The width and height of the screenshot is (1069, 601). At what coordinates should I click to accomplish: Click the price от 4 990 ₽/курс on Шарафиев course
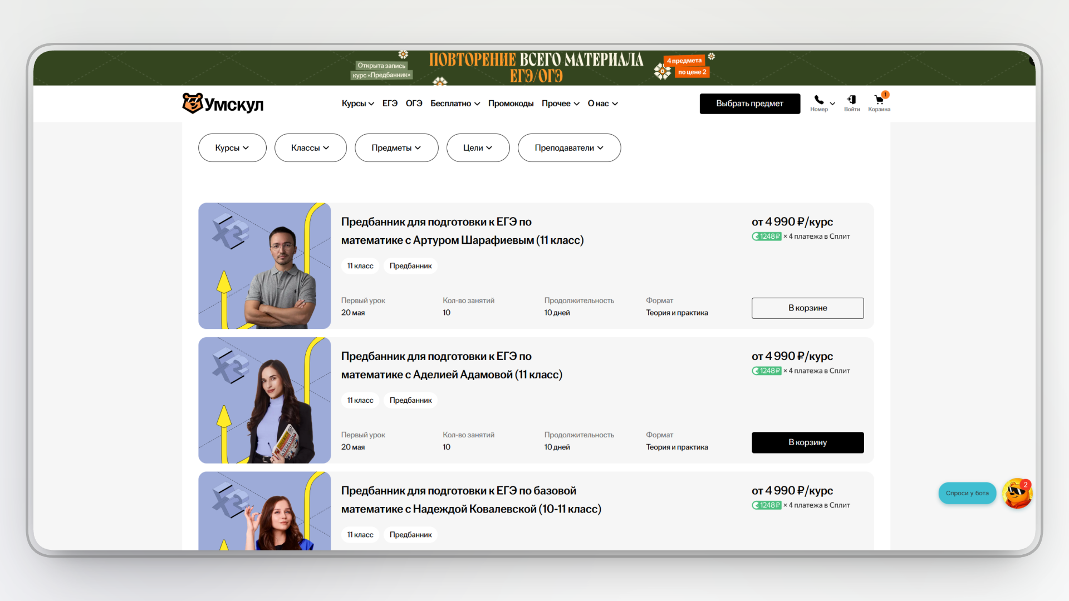pyautogui.click(x=792, y=222)
